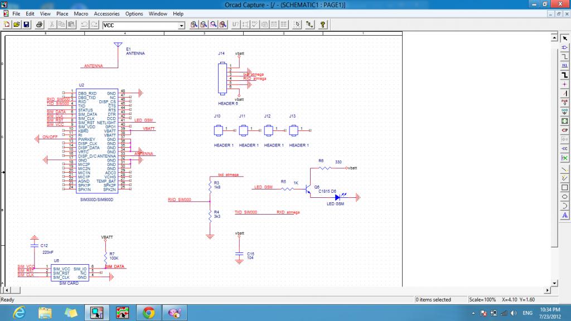Open the Project Manager toolbar icon
The height and width of the screenshot is (321, 571).
coord(309,25)
